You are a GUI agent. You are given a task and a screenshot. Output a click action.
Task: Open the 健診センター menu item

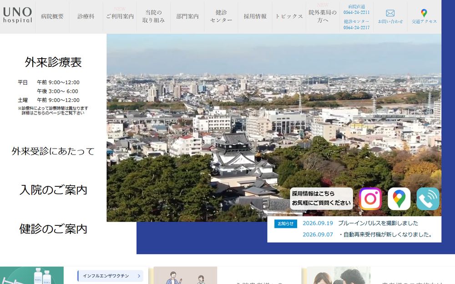(x=221, y=16)
